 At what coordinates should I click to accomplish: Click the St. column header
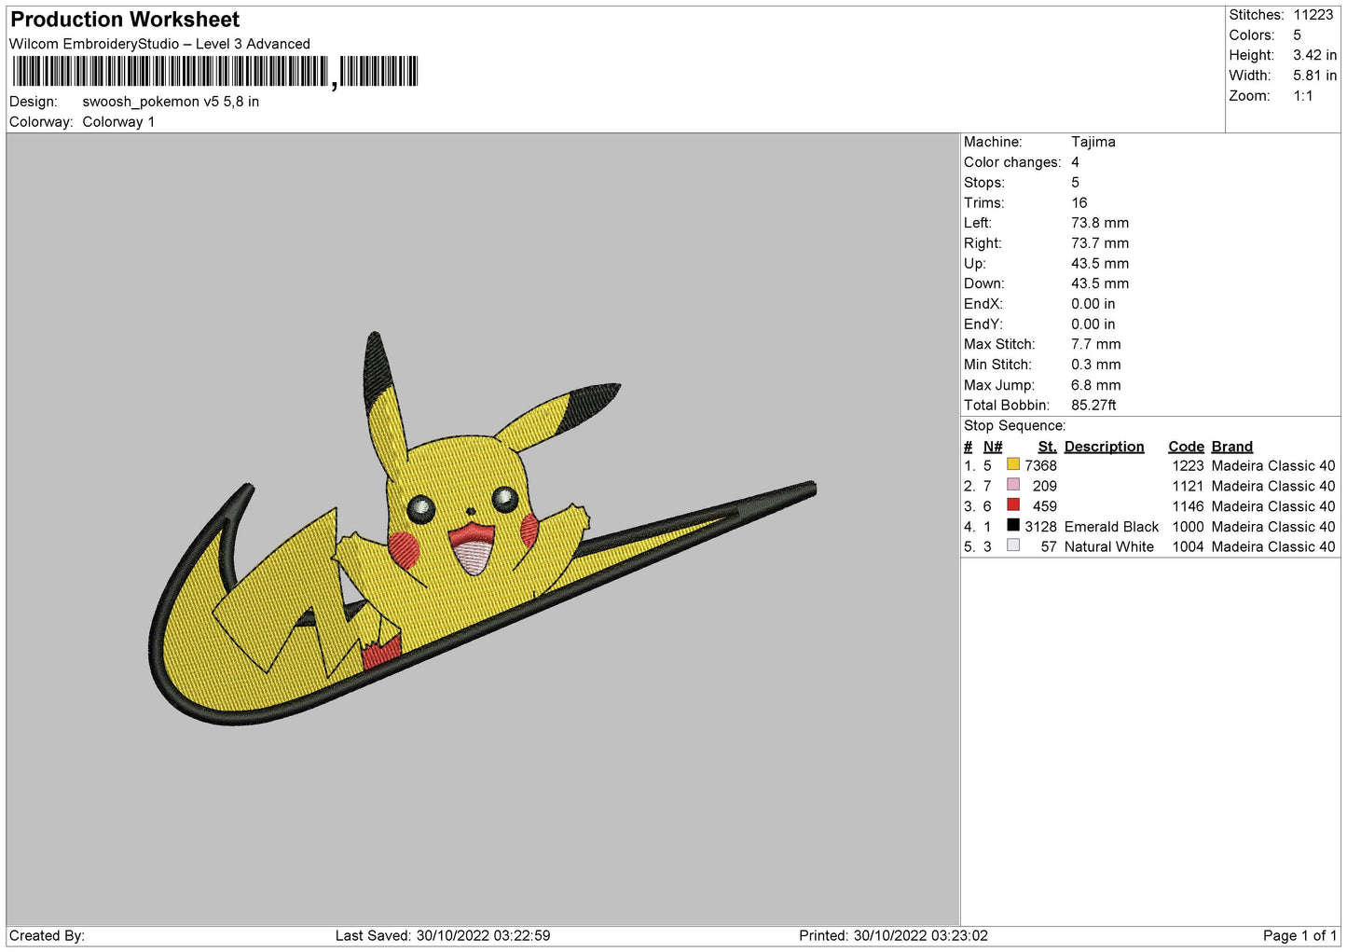(1047, 447)
